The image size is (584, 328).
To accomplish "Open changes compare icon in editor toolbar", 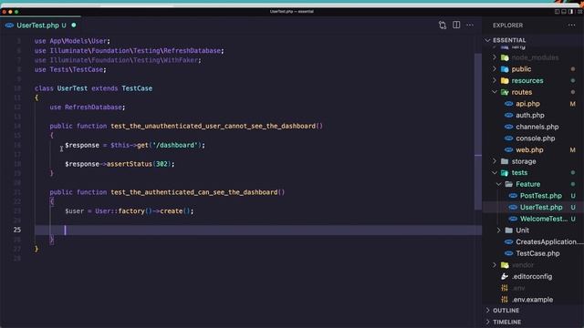I will (442, 26).
